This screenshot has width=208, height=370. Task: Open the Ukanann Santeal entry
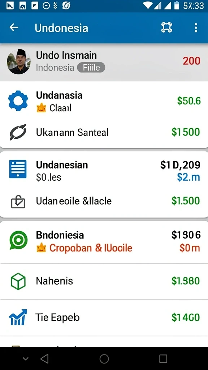(104, 132)
